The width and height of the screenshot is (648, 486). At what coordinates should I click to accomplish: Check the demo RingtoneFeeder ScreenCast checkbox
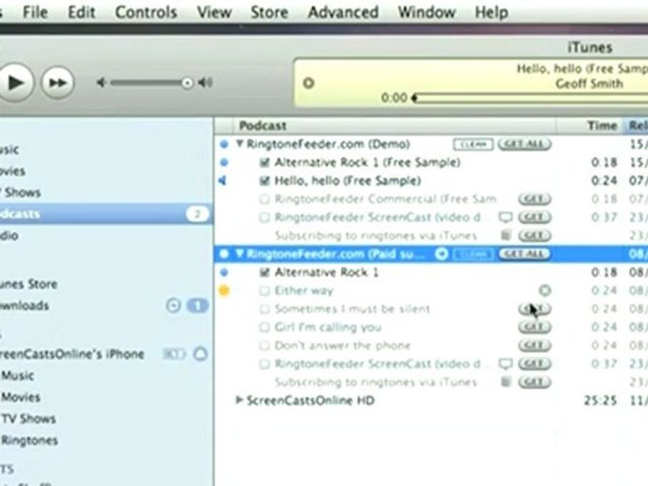265,217
